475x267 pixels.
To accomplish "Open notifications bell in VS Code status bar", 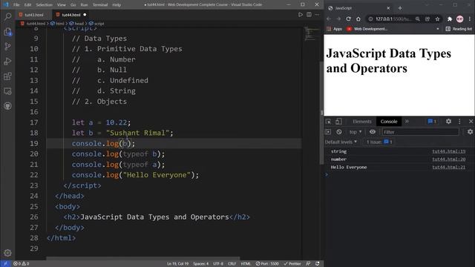I will pos(317,264).
